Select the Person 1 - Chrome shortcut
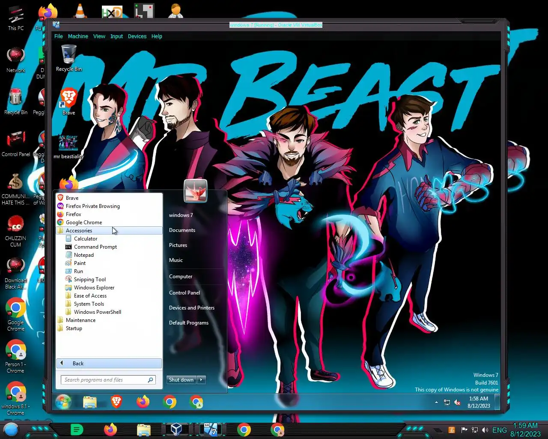The height and width of the screenshot is (439, 548). [16, 356]
